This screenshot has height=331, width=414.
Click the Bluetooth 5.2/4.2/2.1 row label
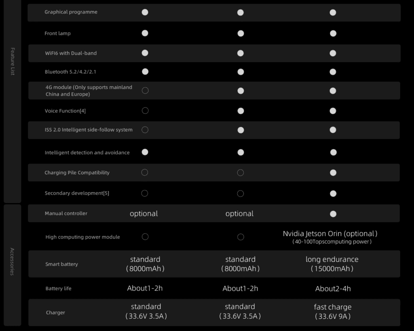70,72
